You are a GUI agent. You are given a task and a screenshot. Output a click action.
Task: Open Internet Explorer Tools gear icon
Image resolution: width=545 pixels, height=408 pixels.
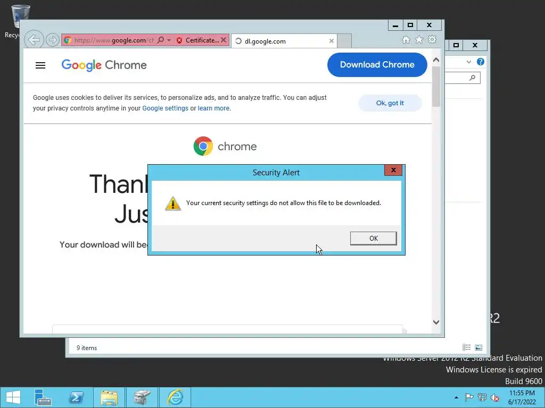(x=432, y=39)
